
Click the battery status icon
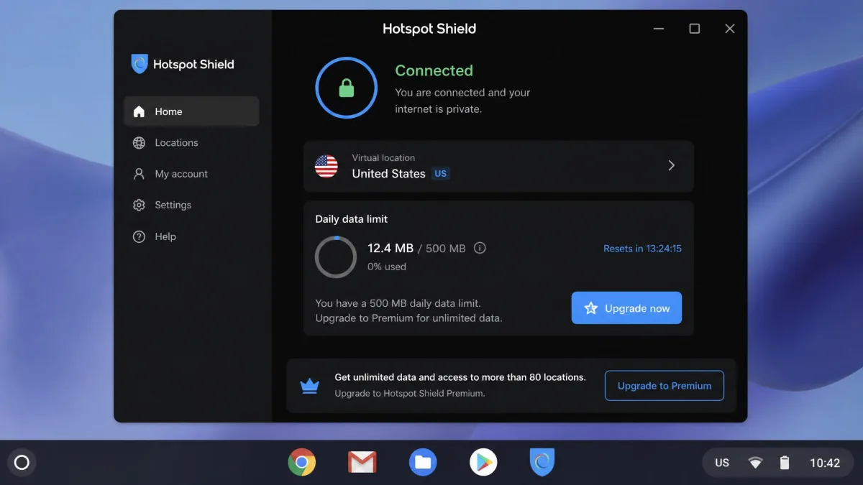[785, 463]
